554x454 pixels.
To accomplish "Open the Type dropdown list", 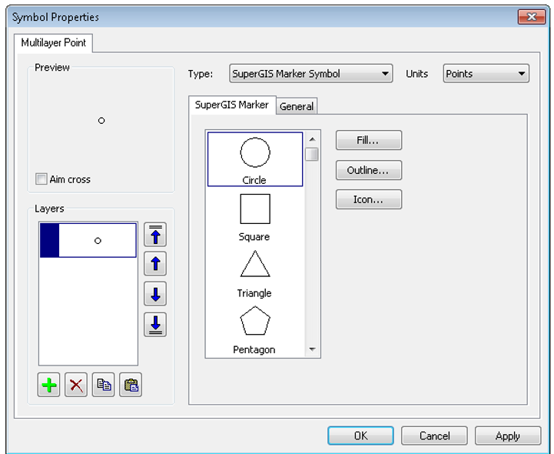I will [x=311, y=74].
